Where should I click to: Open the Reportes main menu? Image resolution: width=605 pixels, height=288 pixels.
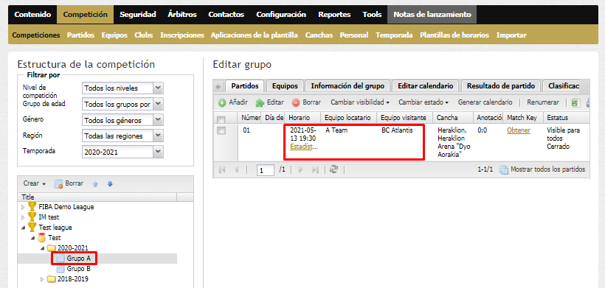334,15
